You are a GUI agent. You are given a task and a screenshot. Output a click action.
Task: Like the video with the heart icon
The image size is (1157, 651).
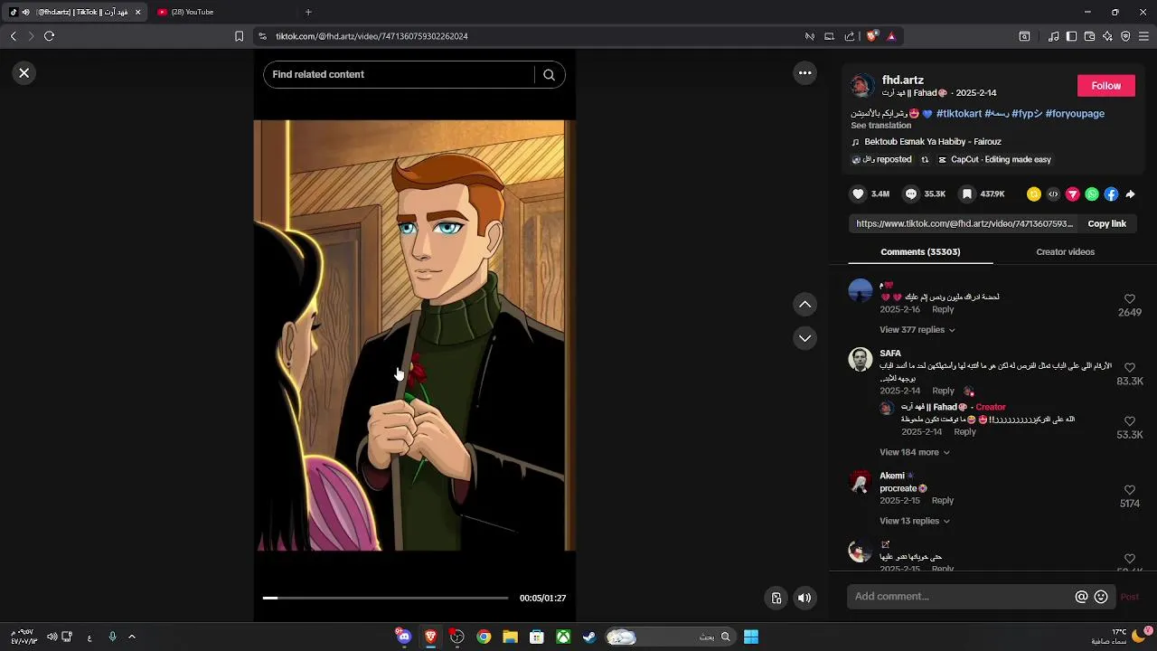point(859,194)
